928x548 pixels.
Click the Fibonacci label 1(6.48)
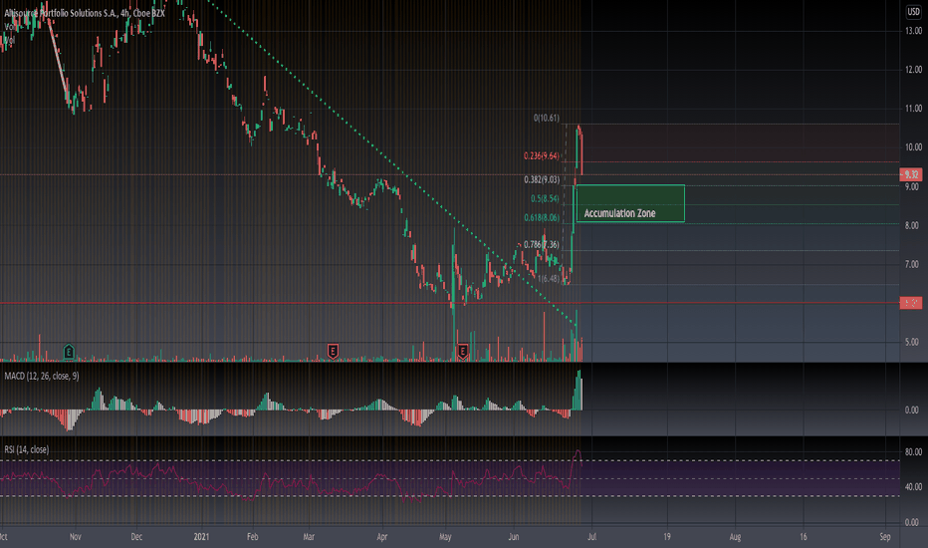tap(549, 278)
